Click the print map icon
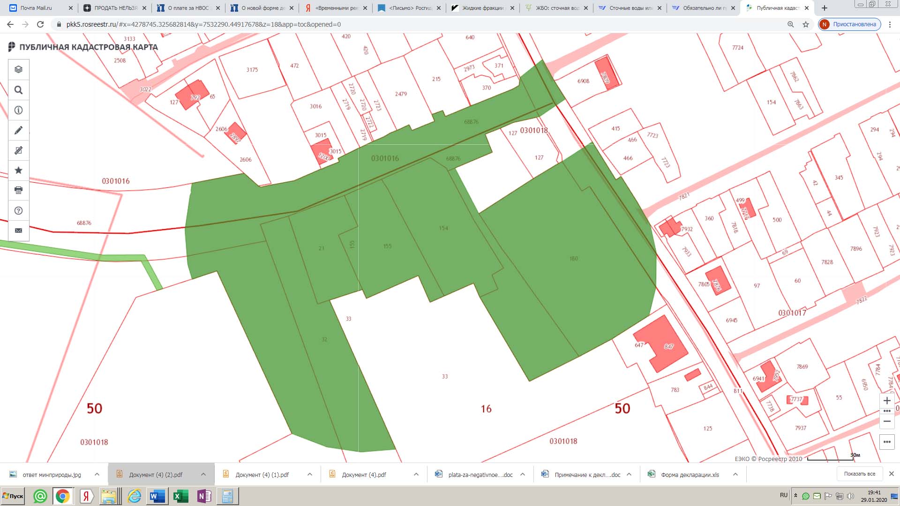 tap(19, 190)
